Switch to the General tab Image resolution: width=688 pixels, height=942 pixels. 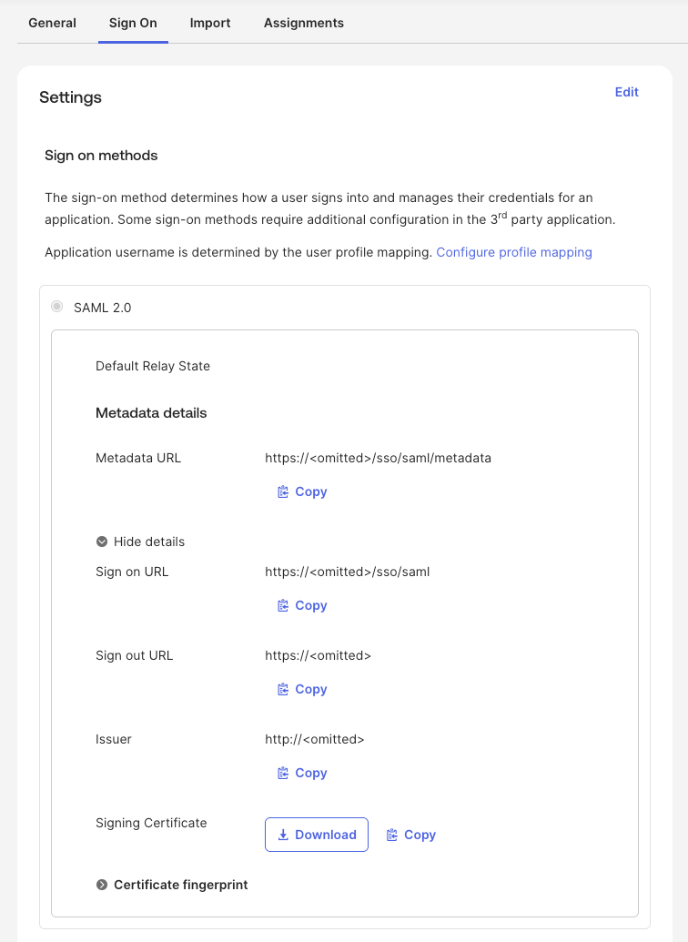click(x=52, y=23)
